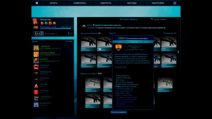Screen dimensions: 212x119
Task: Open Pandorum's avatar in friends list
Action: coord(36,48)
